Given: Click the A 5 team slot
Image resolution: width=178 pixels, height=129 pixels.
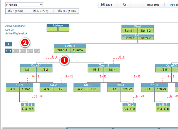Looking at the screenshot, I should point(31,109).
